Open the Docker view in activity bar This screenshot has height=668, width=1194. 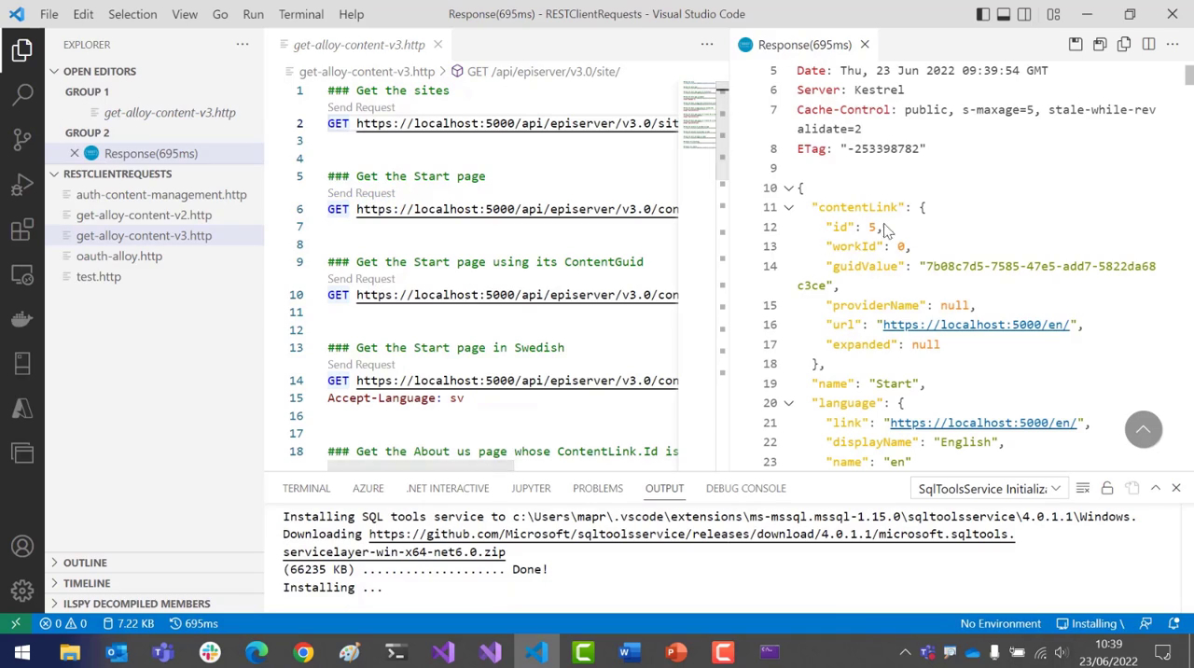pos(22,319)
